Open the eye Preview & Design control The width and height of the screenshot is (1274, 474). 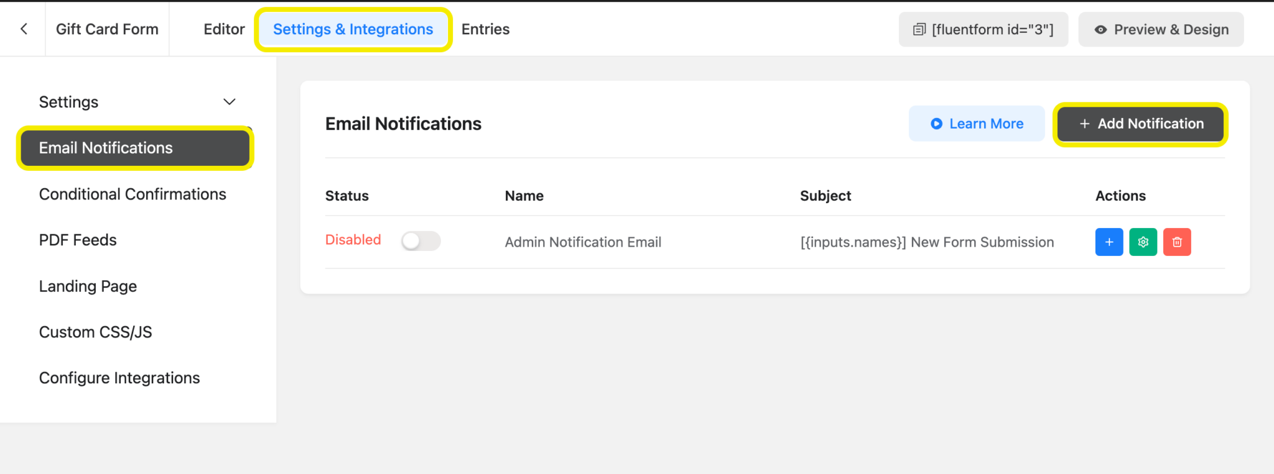pos(1160,29)
